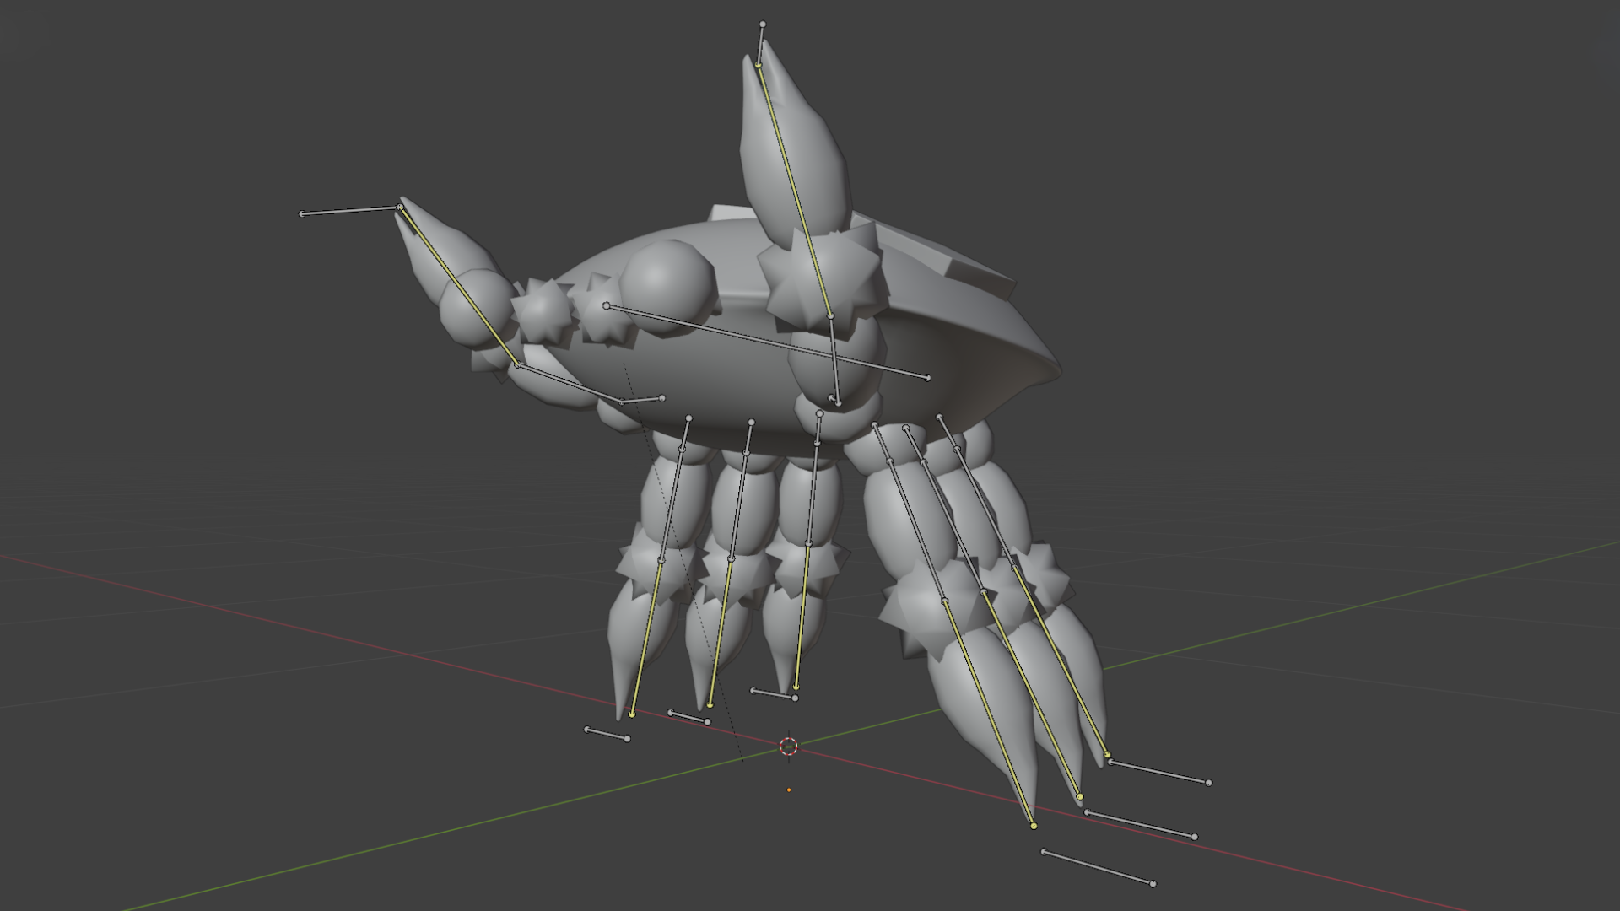Select the lowest-right foot target bone on the ground
Viewport: 1620px width, 911px height.
click(x=1099, y=868)
